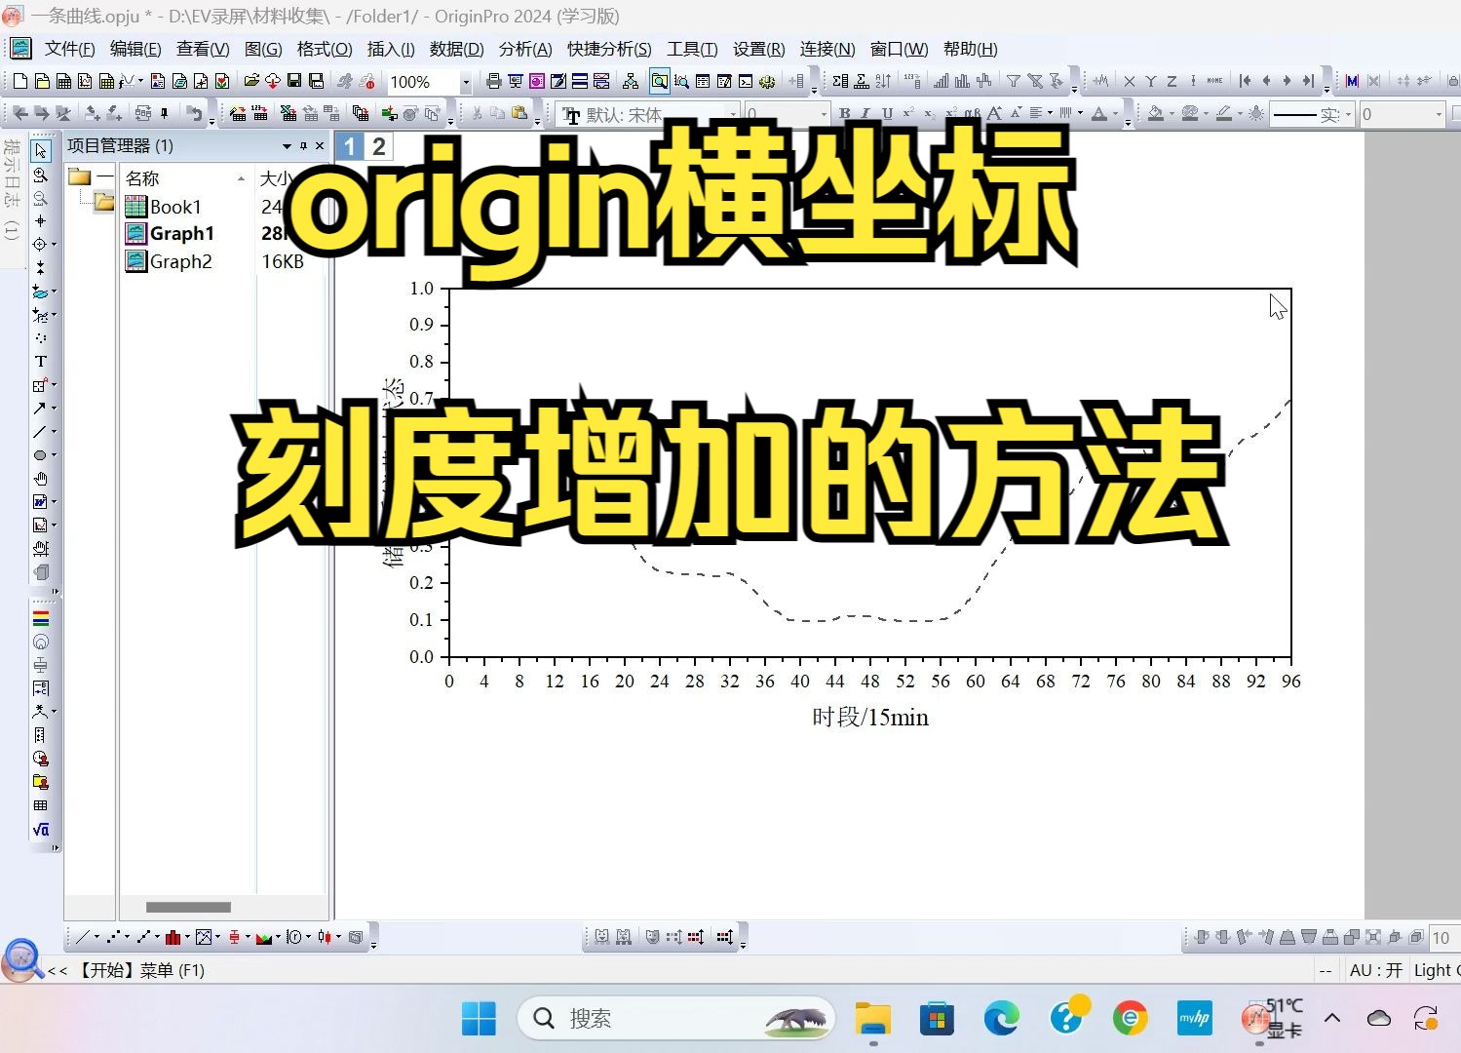This screenshot has height=1053, width=1461.
Task: Toggle Subscript formatting
Action: (930, 114)
